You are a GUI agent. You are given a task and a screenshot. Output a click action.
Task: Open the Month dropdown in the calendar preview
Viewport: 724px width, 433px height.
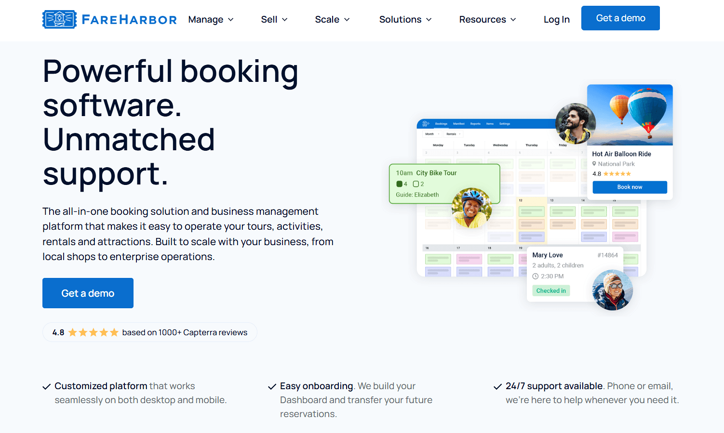[x=432, y=134]
